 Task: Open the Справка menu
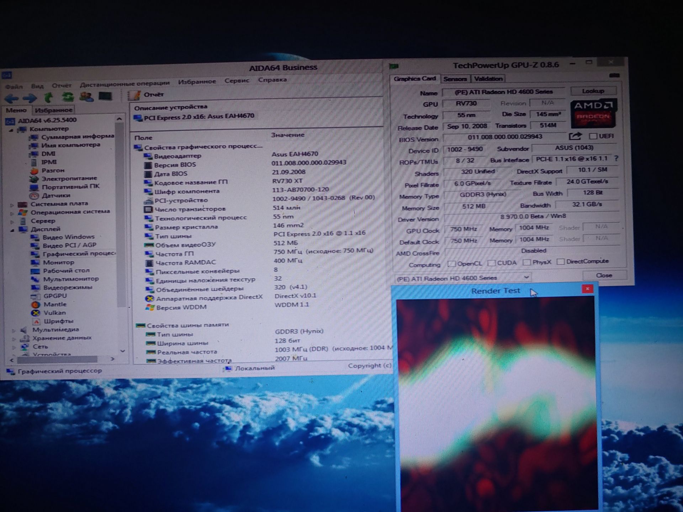point(272,80)
